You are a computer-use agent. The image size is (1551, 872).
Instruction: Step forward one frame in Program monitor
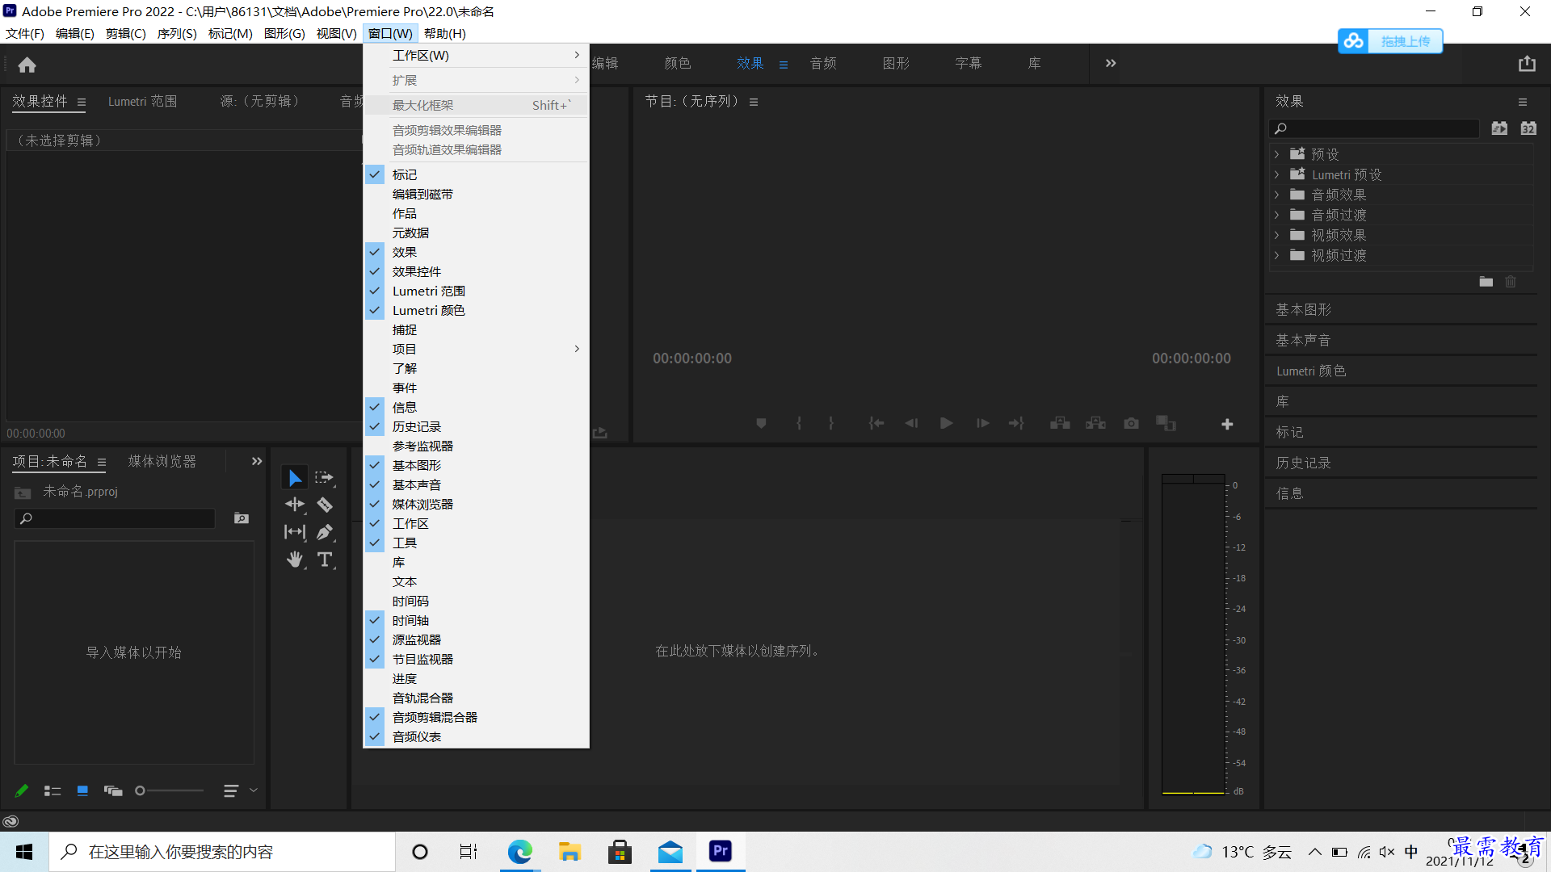coord(982,423)
